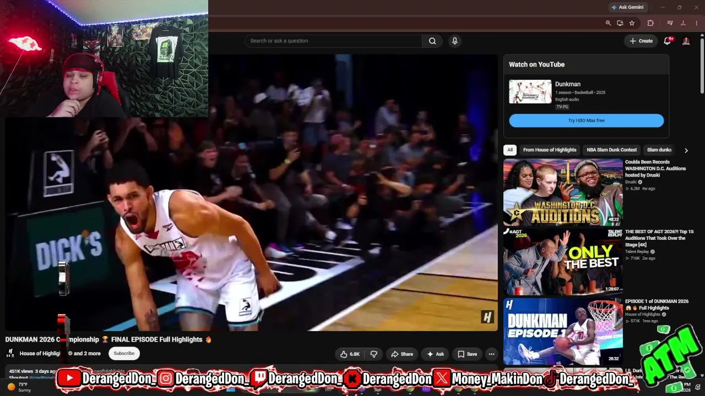Screen dimensions: 705x396
Task: Open more actions menu under video
Action: point(492,354)
